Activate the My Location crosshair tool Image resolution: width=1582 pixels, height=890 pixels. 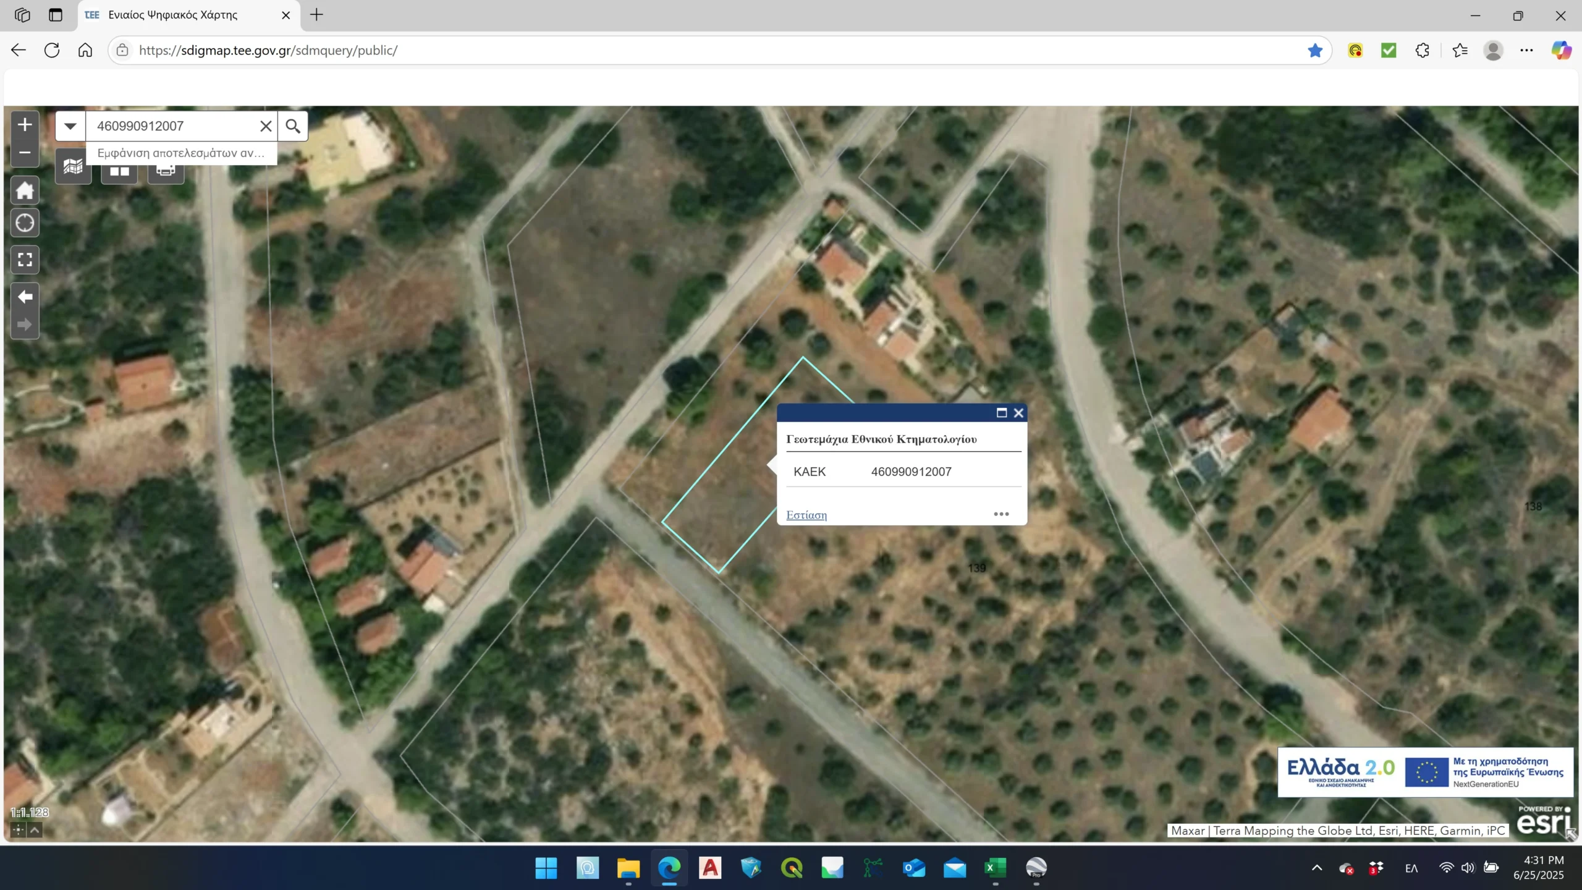click(x=24, y=222)
